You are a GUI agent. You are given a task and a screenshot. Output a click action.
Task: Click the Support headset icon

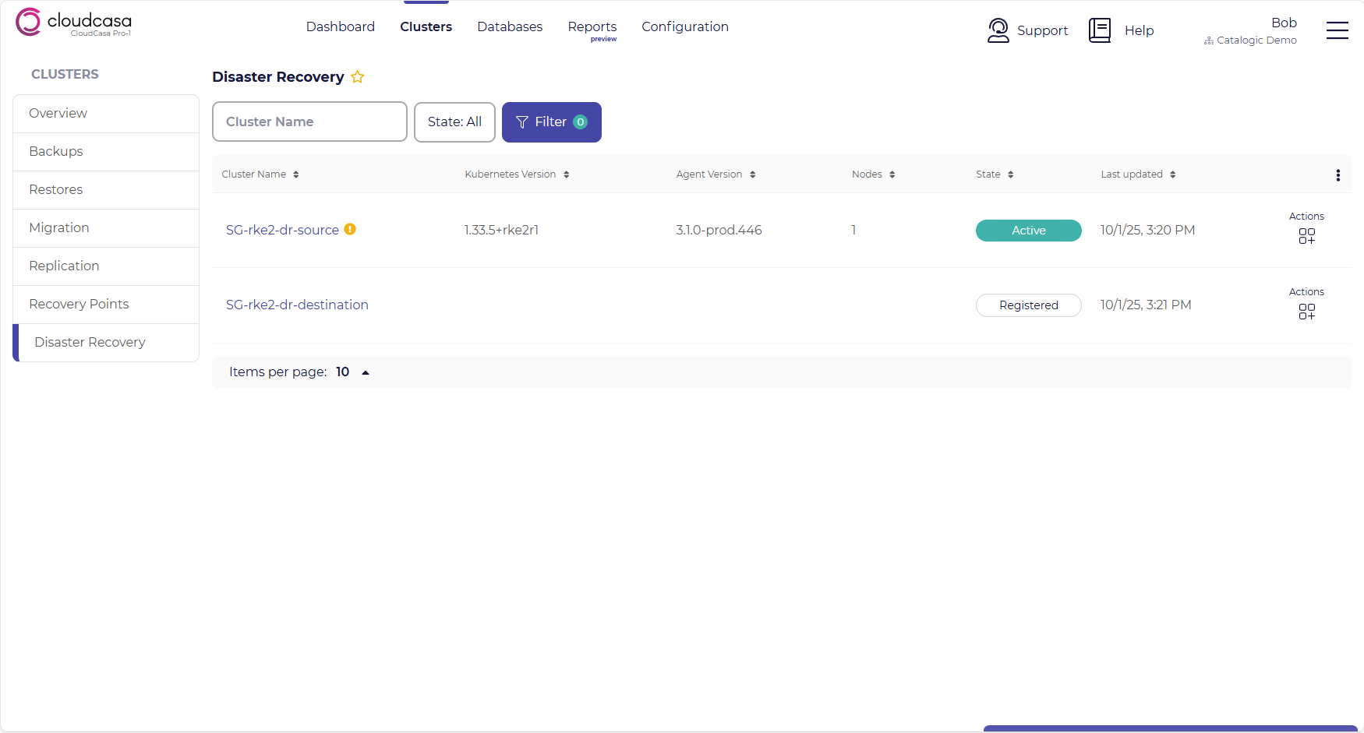[998, 30]
